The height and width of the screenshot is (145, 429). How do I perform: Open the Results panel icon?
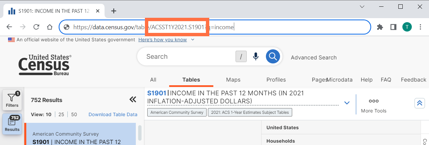point(12,124)
